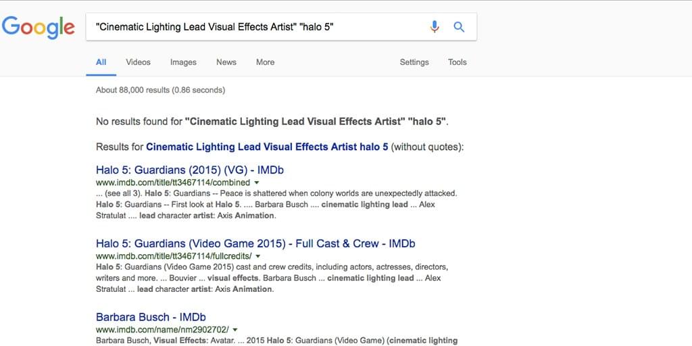Open search Tools
The image size is (692, 346).
tap(458, 62)
